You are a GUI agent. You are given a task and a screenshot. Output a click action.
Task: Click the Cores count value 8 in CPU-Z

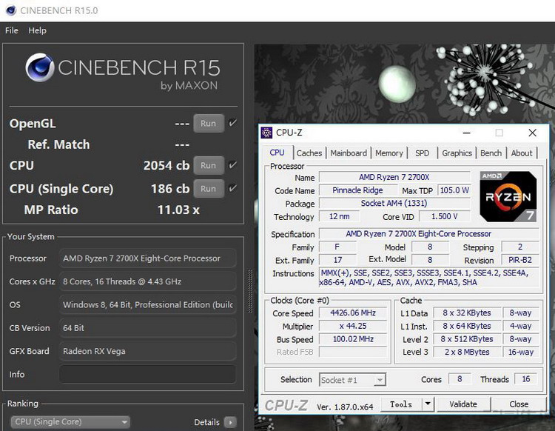click(460, 379)
